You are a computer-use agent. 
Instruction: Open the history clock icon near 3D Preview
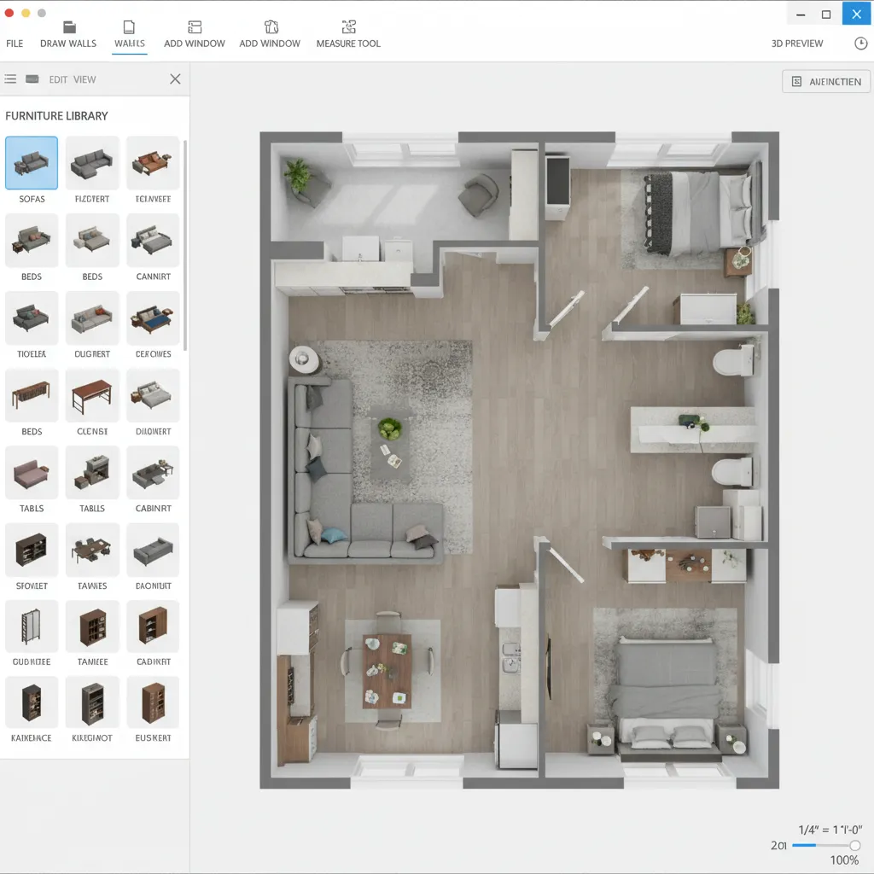tap(859, 44)
